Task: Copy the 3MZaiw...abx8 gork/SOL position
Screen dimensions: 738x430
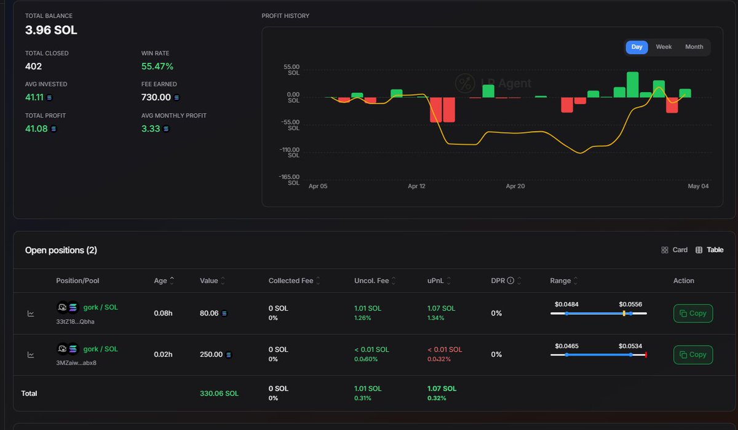Action: click(x=693, y=354)
